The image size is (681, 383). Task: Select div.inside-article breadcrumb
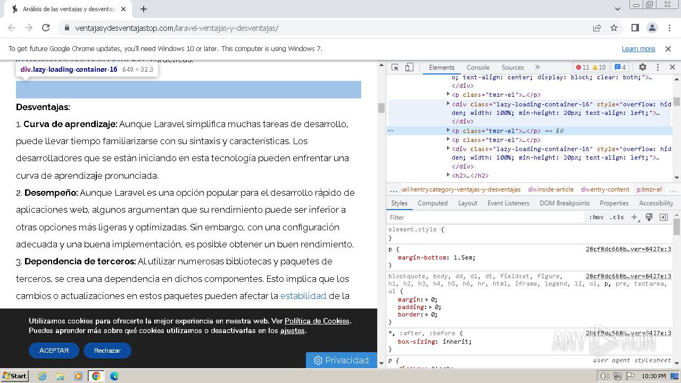pos(551,189)
